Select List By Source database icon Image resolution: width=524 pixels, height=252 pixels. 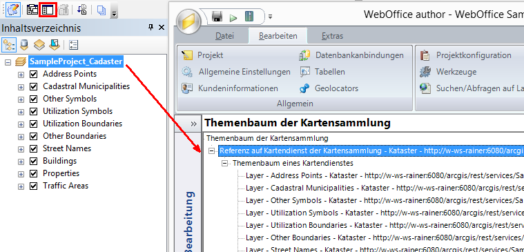coord(24,44)
